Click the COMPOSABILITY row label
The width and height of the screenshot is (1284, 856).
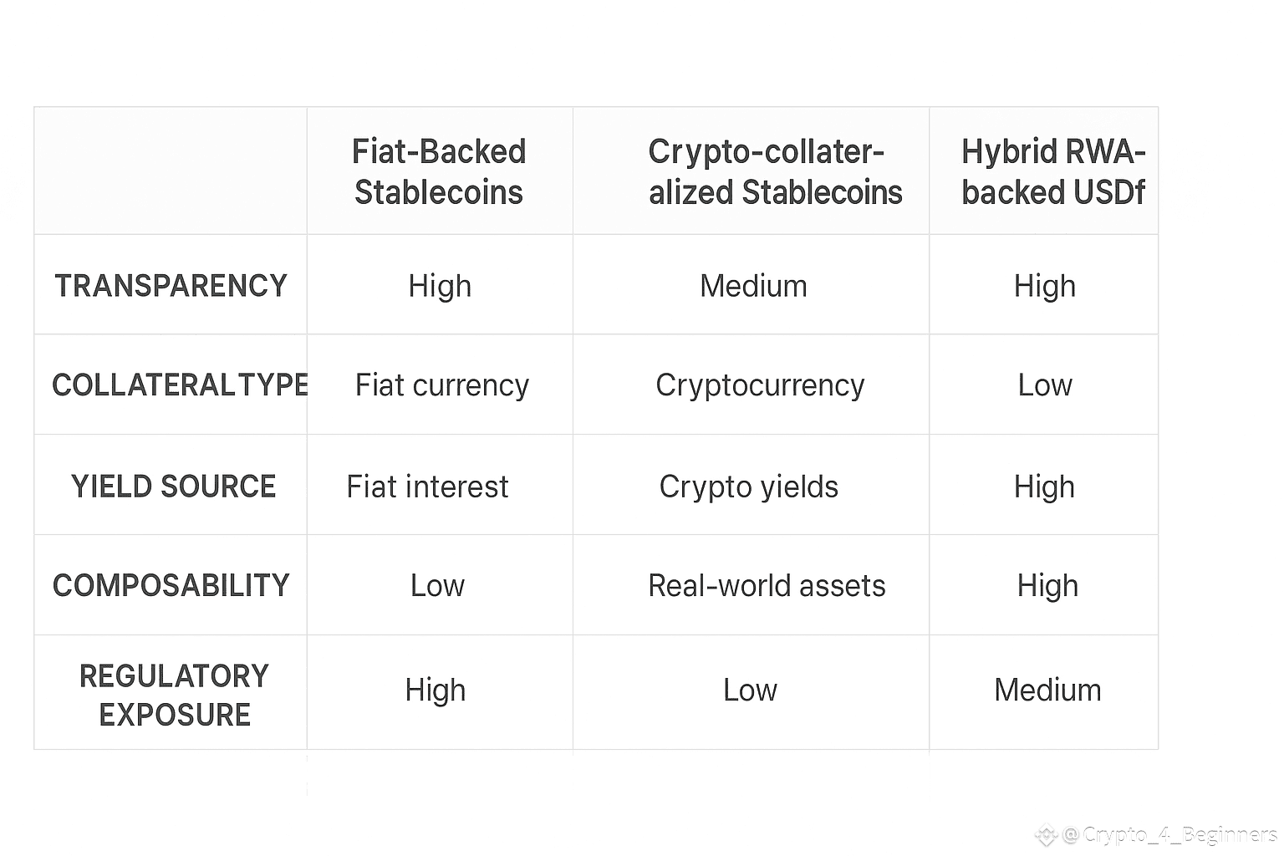171,585
